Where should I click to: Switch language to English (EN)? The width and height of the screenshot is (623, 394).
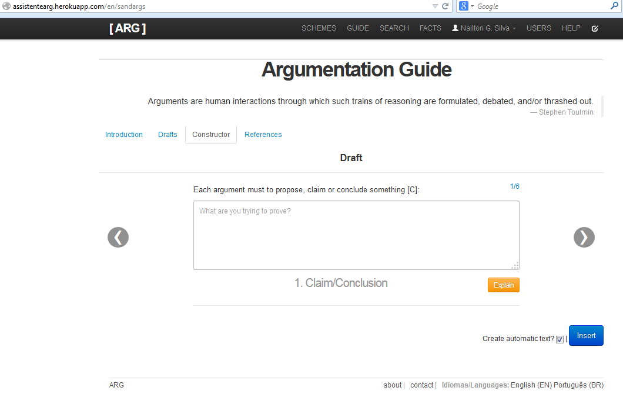pos(531,385)
